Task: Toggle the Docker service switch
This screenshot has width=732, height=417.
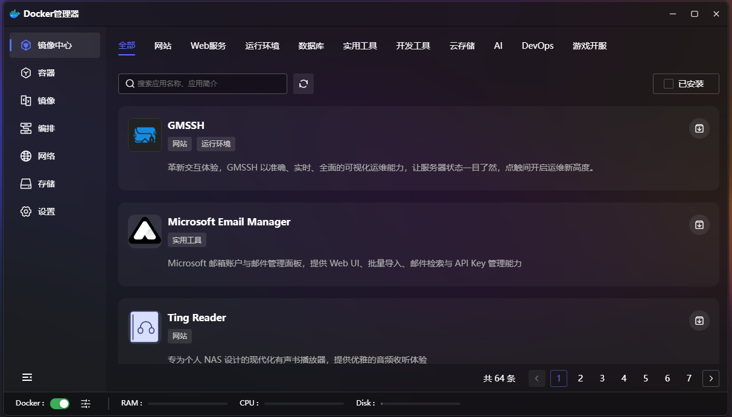Action: (x=60, y=403)
